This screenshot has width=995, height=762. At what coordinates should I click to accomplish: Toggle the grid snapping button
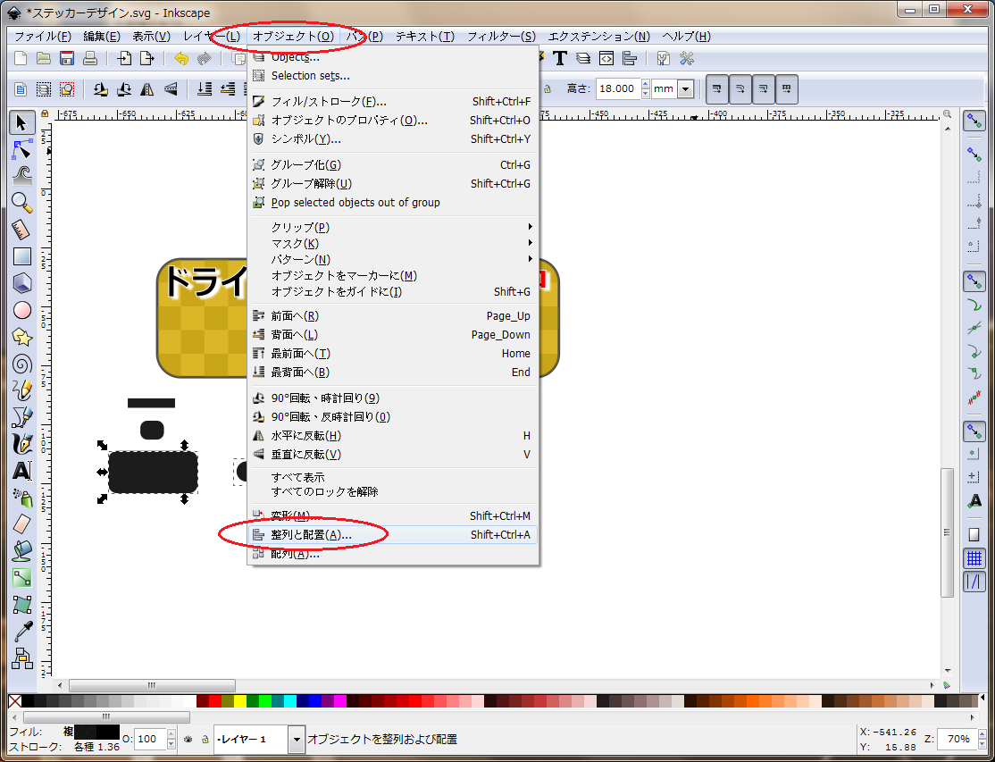(x=974, y=558)
